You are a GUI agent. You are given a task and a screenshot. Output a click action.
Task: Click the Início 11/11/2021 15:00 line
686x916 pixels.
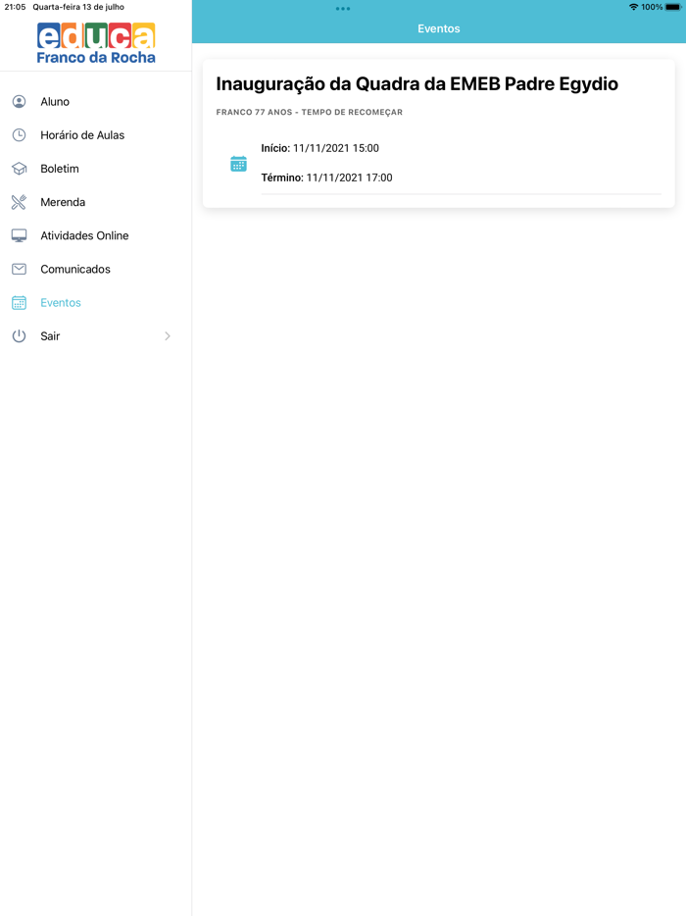tap(319, 148)
